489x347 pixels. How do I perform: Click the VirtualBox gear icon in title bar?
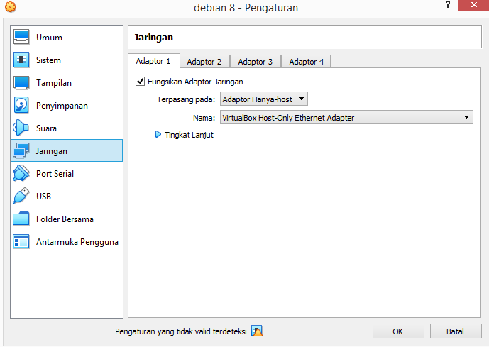pyautogui.click(x=11, y=7)
